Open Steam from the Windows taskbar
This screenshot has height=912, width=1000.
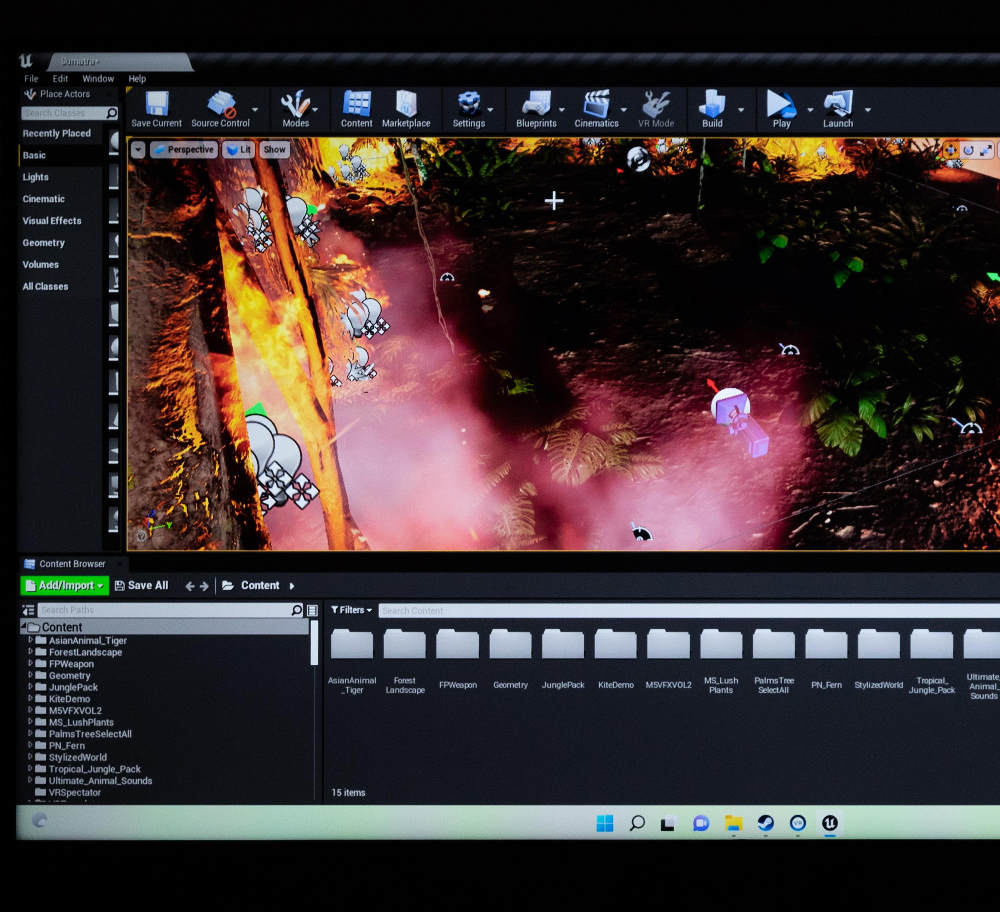point(766,823)
